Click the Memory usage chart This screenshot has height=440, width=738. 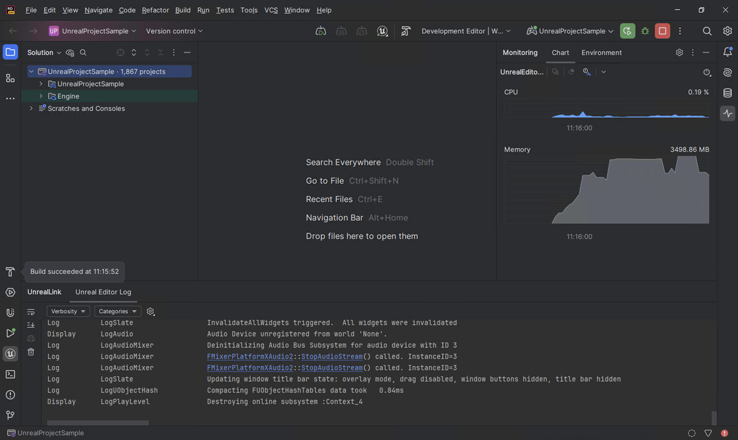(606, 189)
